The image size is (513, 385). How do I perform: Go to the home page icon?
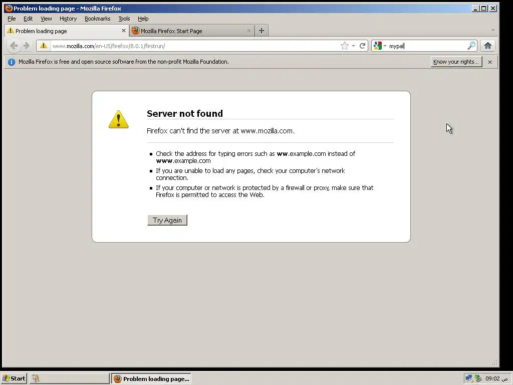[x=488, y=46]
